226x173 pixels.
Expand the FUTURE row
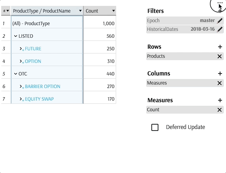[x=21, y=49]
